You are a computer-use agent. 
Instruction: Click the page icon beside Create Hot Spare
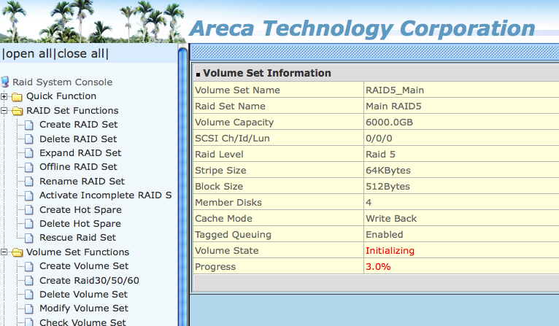pyautogui.click(x=29, y=210)
